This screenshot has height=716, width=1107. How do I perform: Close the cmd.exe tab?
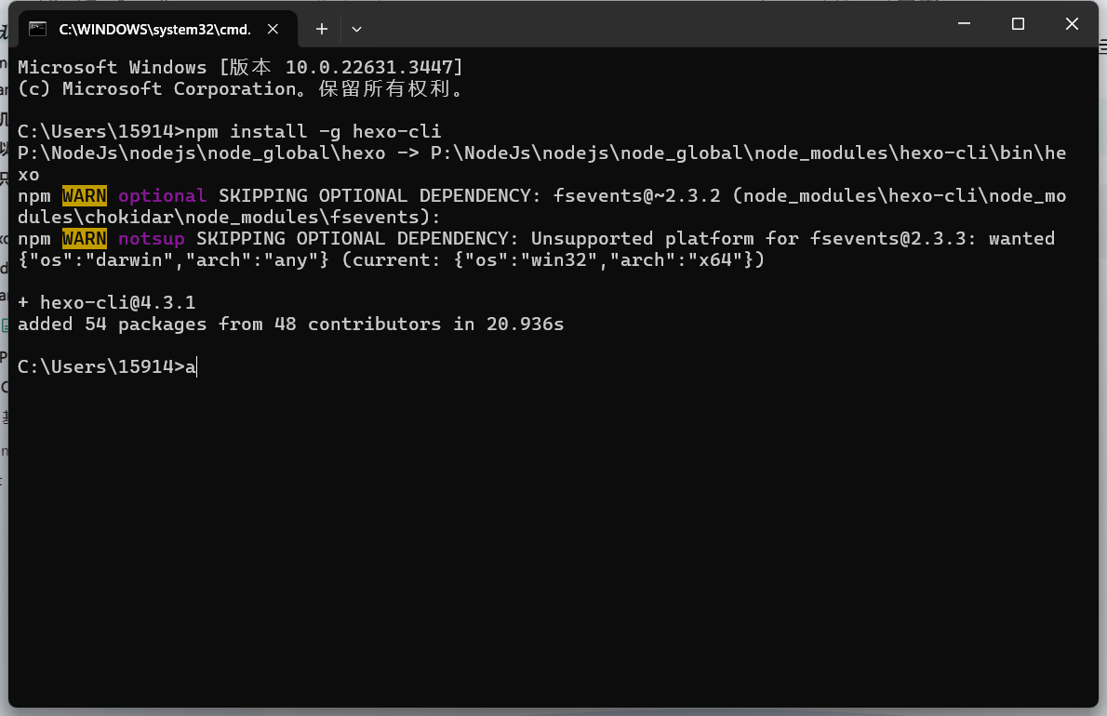point(273,29)
